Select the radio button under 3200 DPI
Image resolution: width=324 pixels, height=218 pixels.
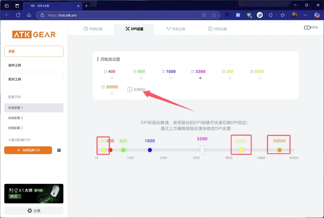[x=200, y=78]
